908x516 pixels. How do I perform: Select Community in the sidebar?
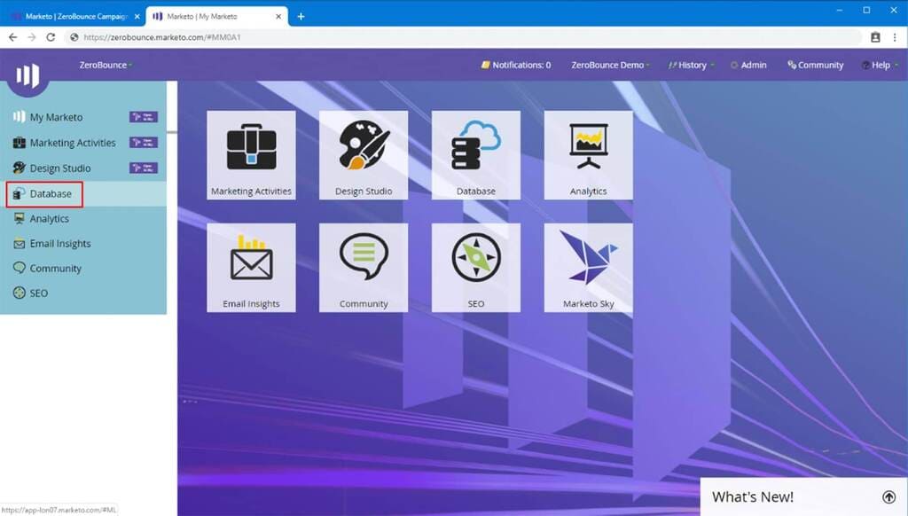point(56,268)
